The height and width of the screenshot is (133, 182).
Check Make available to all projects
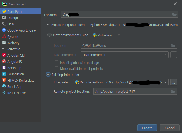pyautogui.click(x=56, y=68)
